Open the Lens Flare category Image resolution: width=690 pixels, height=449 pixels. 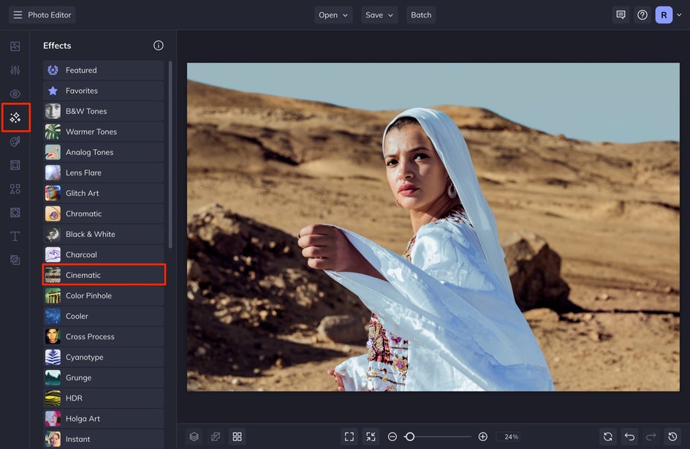[x=103, y=173]
